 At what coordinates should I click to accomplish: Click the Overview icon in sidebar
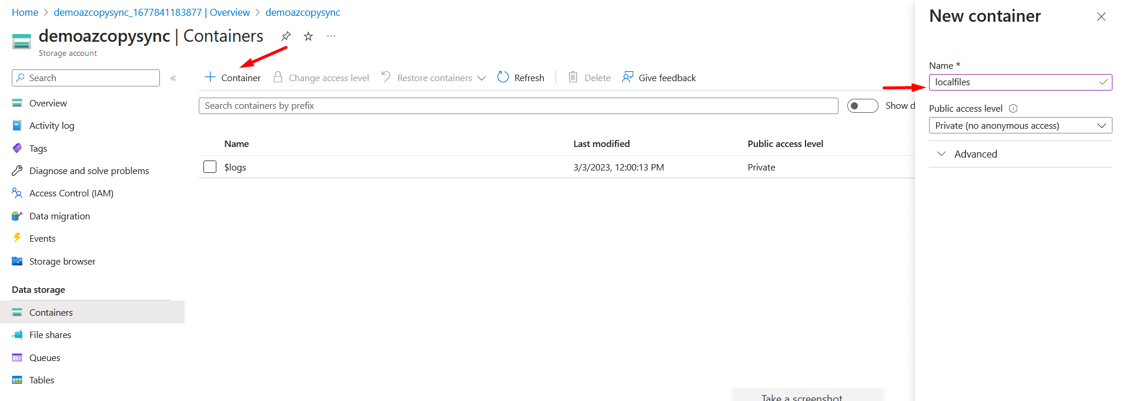[17, 103]
